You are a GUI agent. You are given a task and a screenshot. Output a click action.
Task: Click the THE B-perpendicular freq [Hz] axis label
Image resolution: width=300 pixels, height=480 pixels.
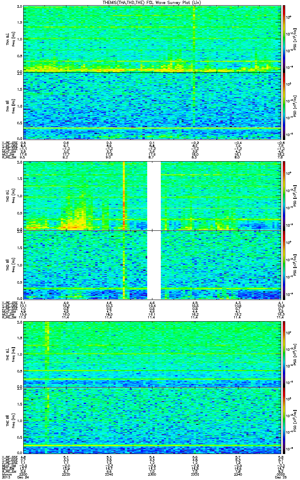[x=13, y=355]
